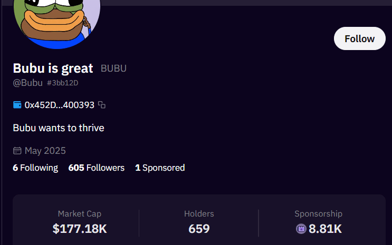Click the @Bubu handle
The width and height of the screenshot is (392, 245).
pyautogui.click(x=27, y=83)
